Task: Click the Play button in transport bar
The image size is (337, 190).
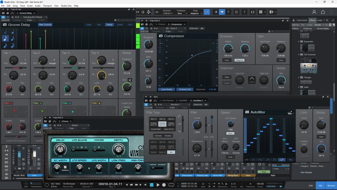Action: point(158,185)
